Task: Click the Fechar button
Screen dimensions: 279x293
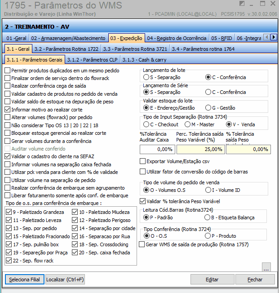Action: point(255,280)
